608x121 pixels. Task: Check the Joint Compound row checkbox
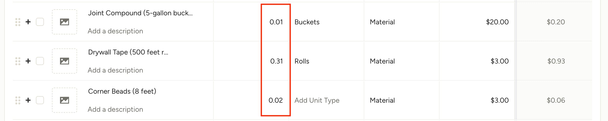(x=40, y=22)
